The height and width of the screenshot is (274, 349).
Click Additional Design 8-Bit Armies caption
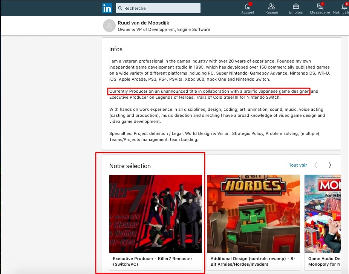tap(253, 261)
